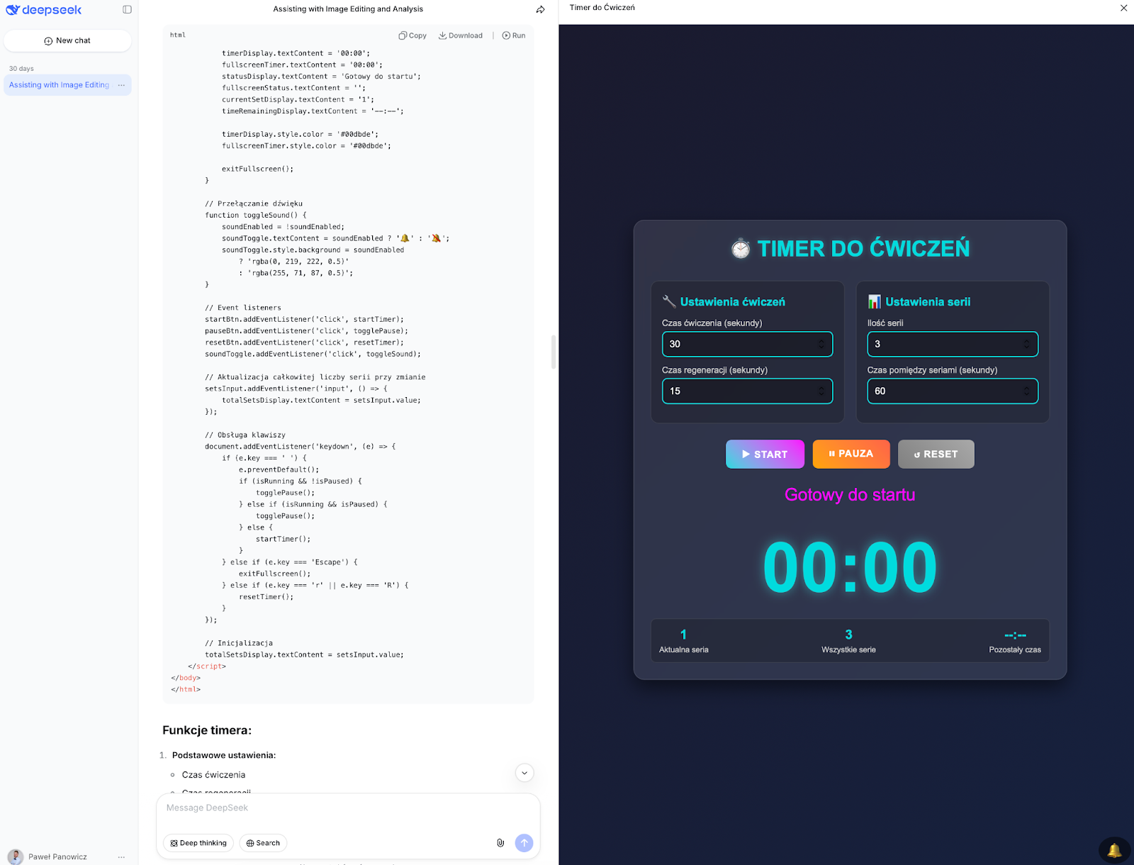Toggle Deep thinking mode
The image size is (1134, 865).
coord(198,843)
